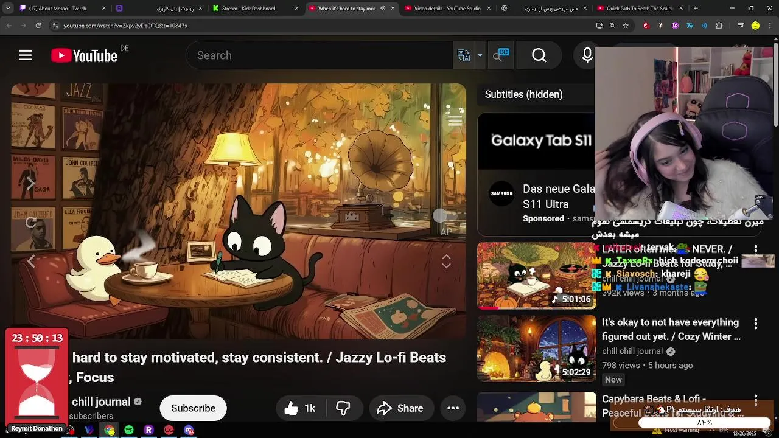This screenshot has width=779, height=438.
Task: Dislike the video with thumbs down
Action: pyautogui.click(x=344, y=408)
